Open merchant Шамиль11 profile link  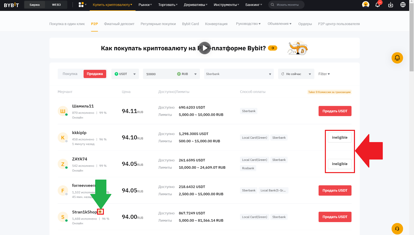click(83, 106)
